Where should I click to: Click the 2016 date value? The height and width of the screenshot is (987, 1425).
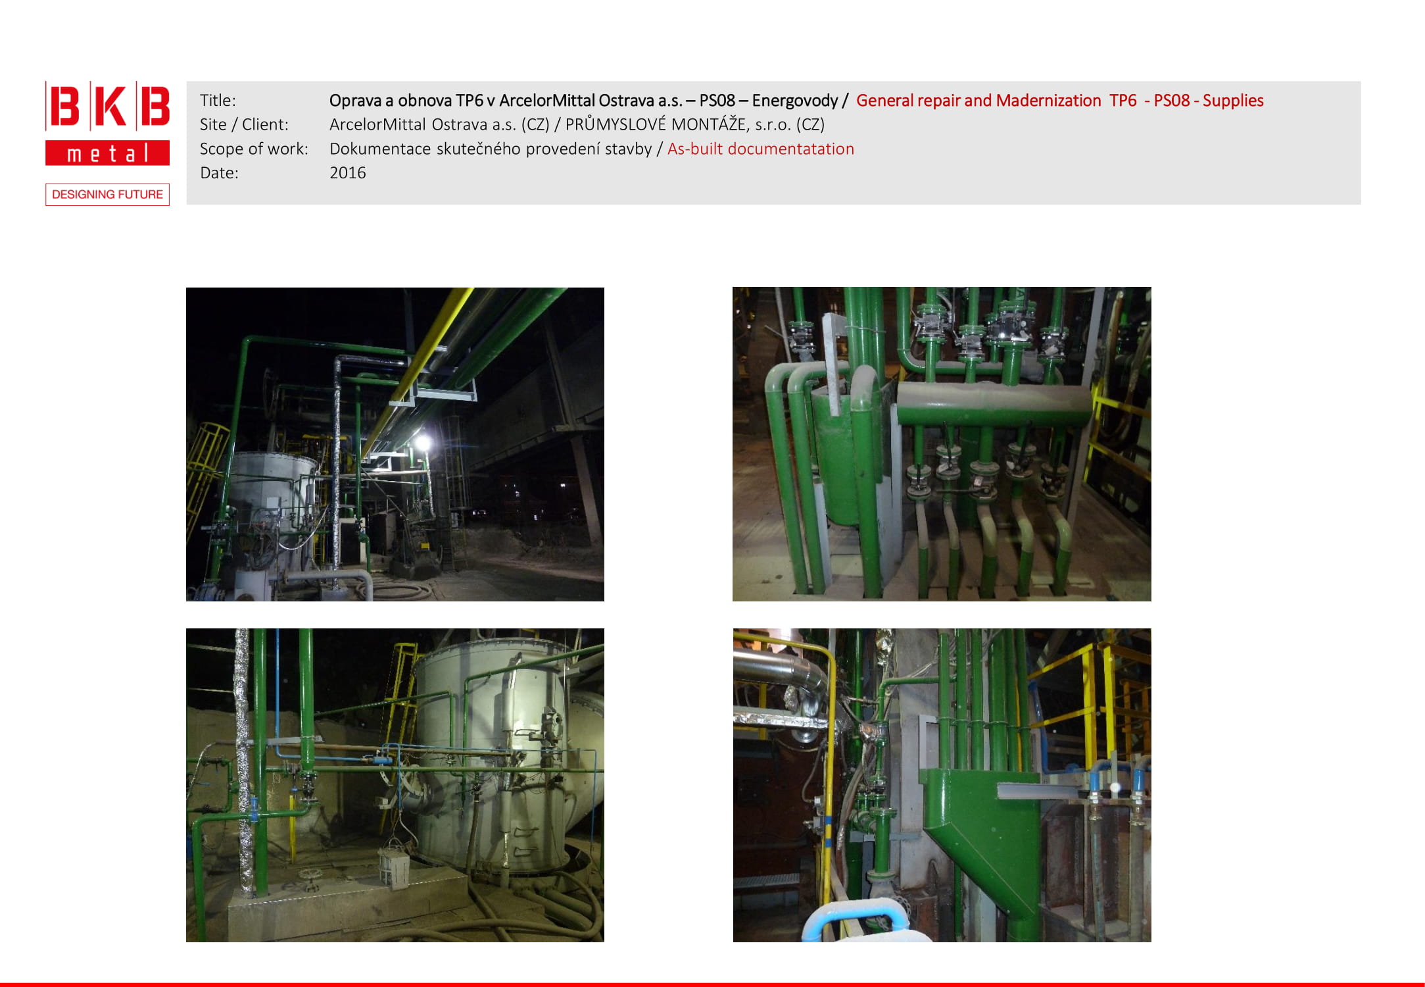point(347,173)
